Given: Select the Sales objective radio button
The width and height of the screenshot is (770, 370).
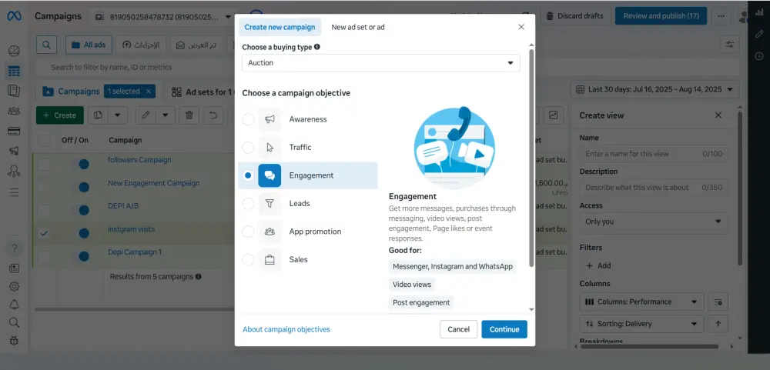Looking at the screenshot, I should point(249,259).
